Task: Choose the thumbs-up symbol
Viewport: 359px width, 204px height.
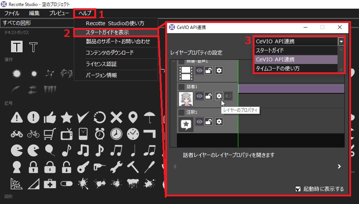Action: click(50, 117)
